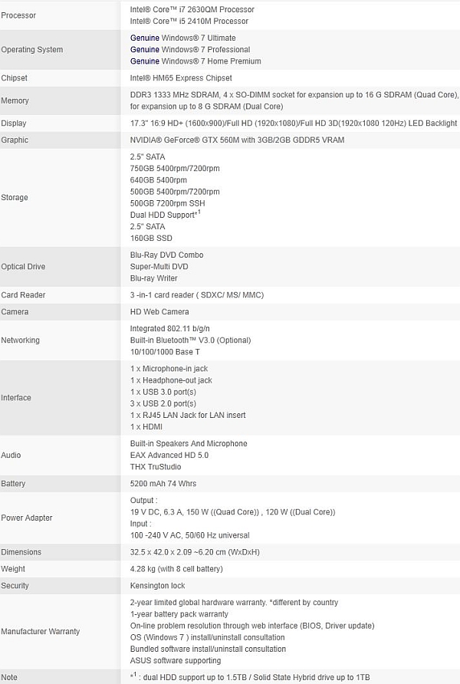Click the Card Reader row label
Screen dimensions: 460x684
(x=23, y=295)
